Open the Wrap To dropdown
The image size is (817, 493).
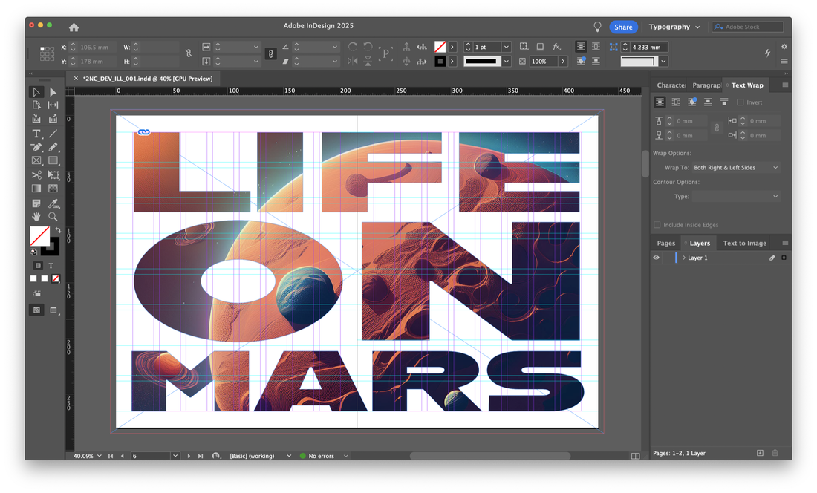[x=736, y=168]
